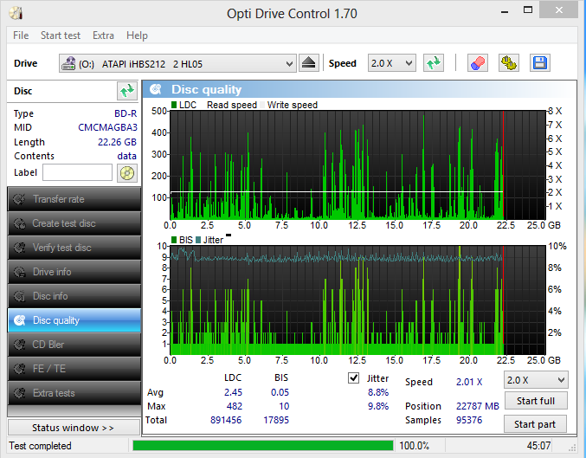This screenshot has width=586, height=458.
Task: Click CD Bler sidebar icon
Action: (x=19, y=345)
